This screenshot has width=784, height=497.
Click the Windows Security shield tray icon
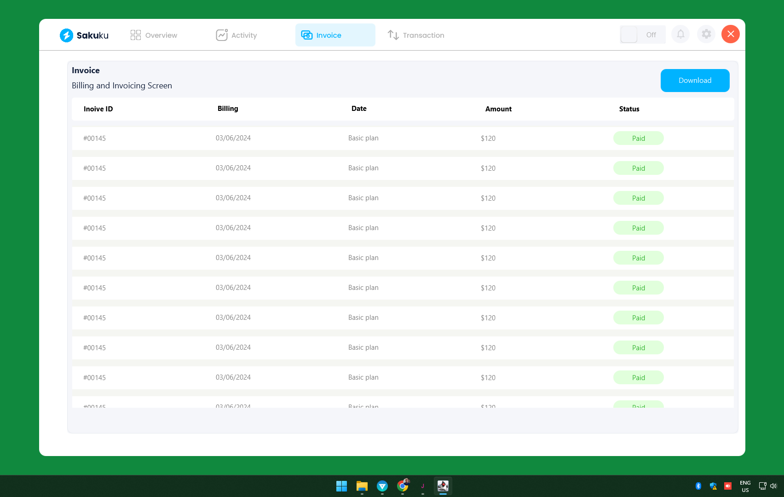point(714,485)
